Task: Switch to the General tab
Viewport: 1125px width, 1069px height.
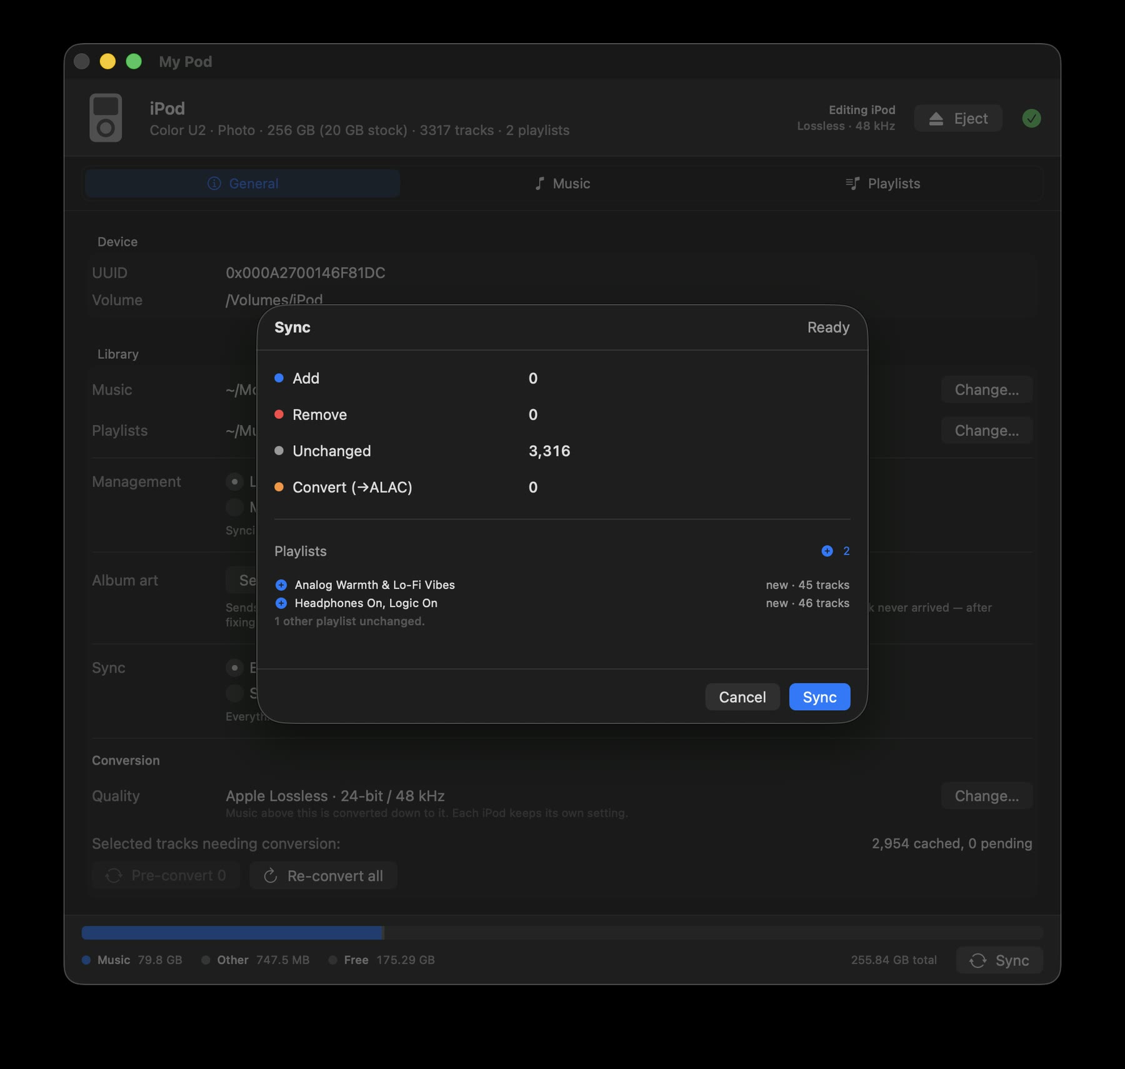Action: pos(242,183)
